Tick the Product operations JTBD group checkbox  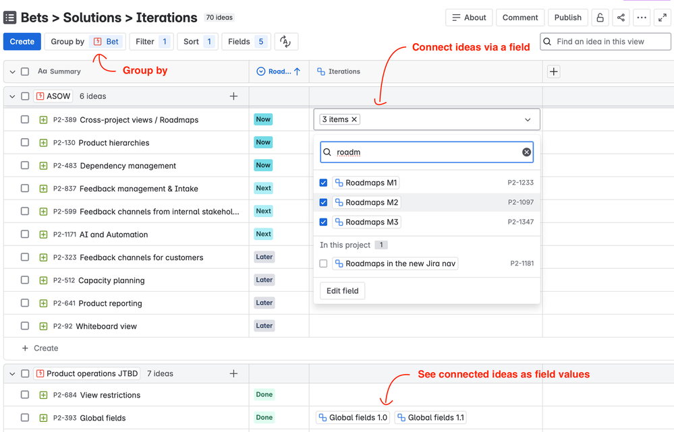pos(25,373)
